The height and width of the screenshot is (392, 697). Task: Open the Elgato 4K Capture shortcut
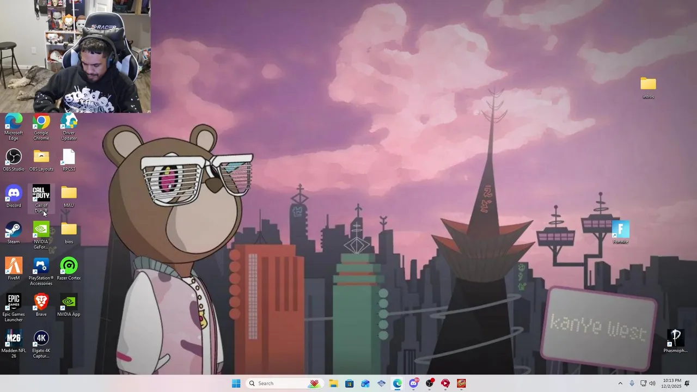[x=41, y=344]
